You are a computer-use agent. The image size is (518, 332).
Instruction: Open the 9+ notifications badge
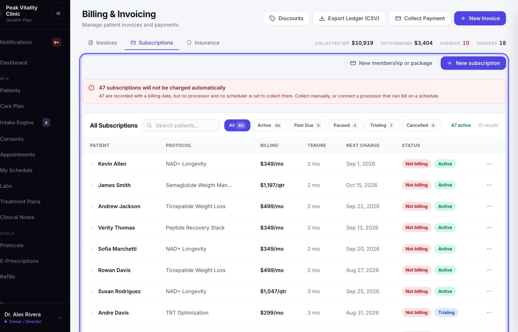pos(56,42)
